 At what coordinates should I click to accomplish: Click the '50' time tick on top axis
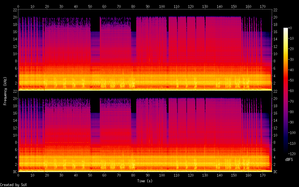90,6
